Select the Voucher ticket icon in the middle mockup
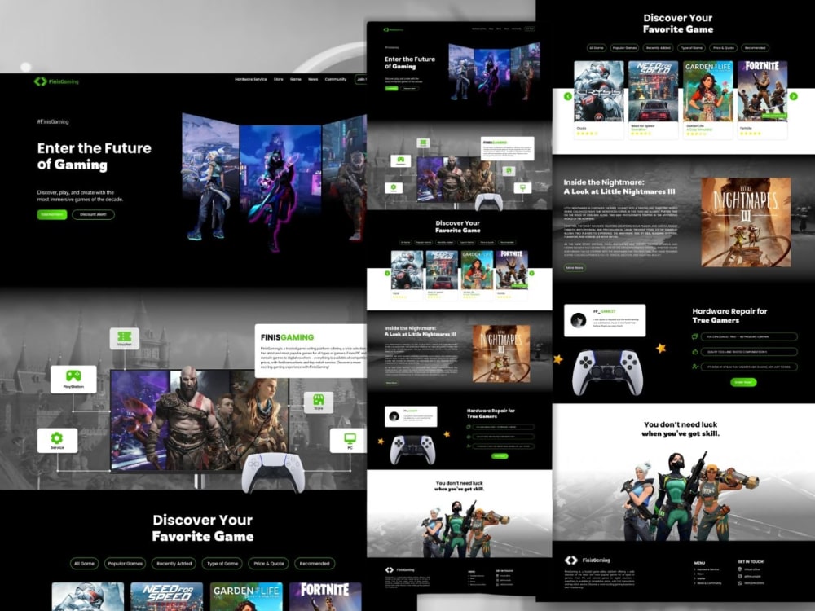The height and width of the screenshot is (611, 815). click(423, 143)
